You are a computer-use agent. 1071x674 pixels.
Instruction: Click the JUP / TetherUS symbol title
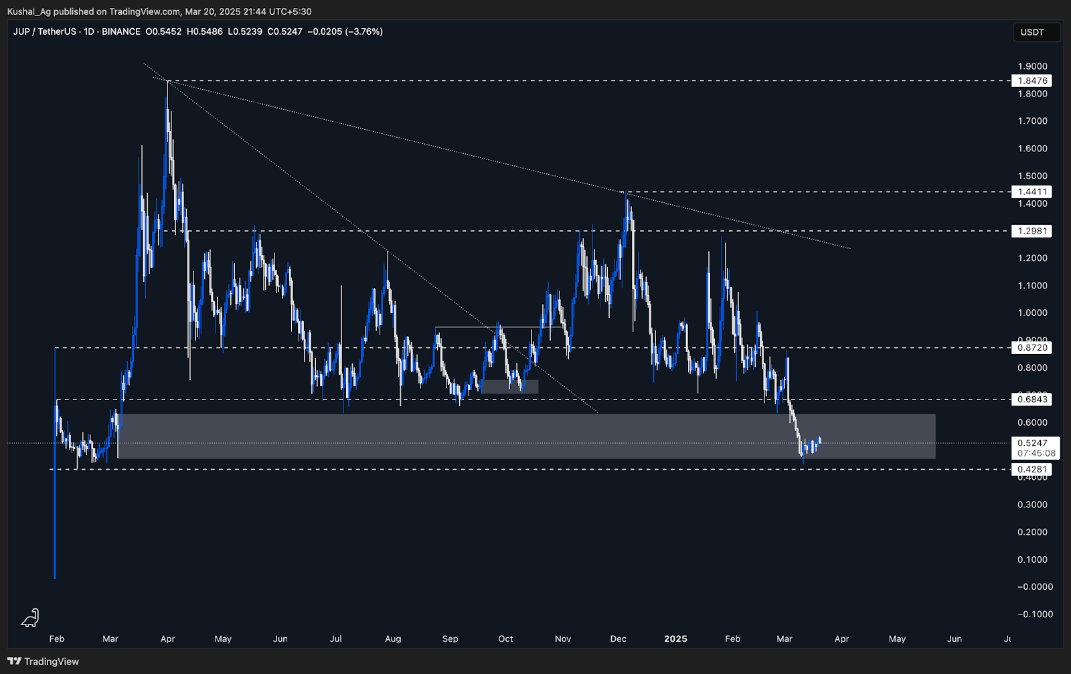(44, 31)
